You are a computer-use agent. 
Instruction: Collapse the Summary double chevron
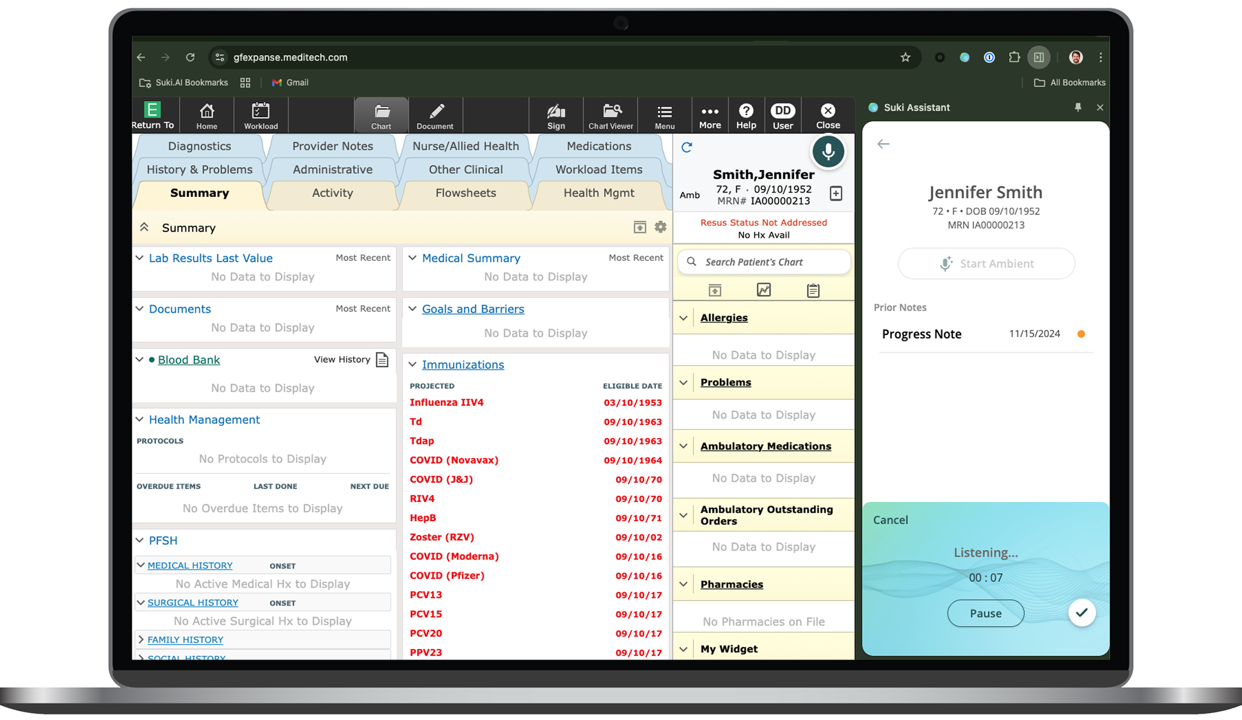tap(145, 227)
